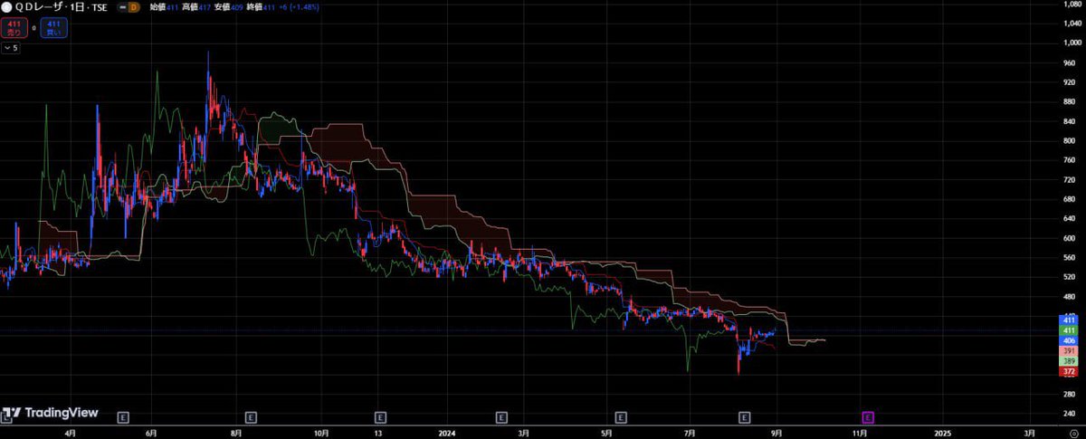Screen dimensions: 1086x439
Task: Click the 720 price axis label
Action: pyautogui.click(x=1071, y=179)
